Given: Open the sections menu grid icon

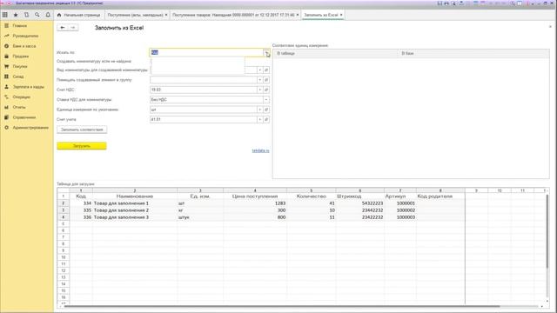Looking at the screenshot, I should (5, 15).
